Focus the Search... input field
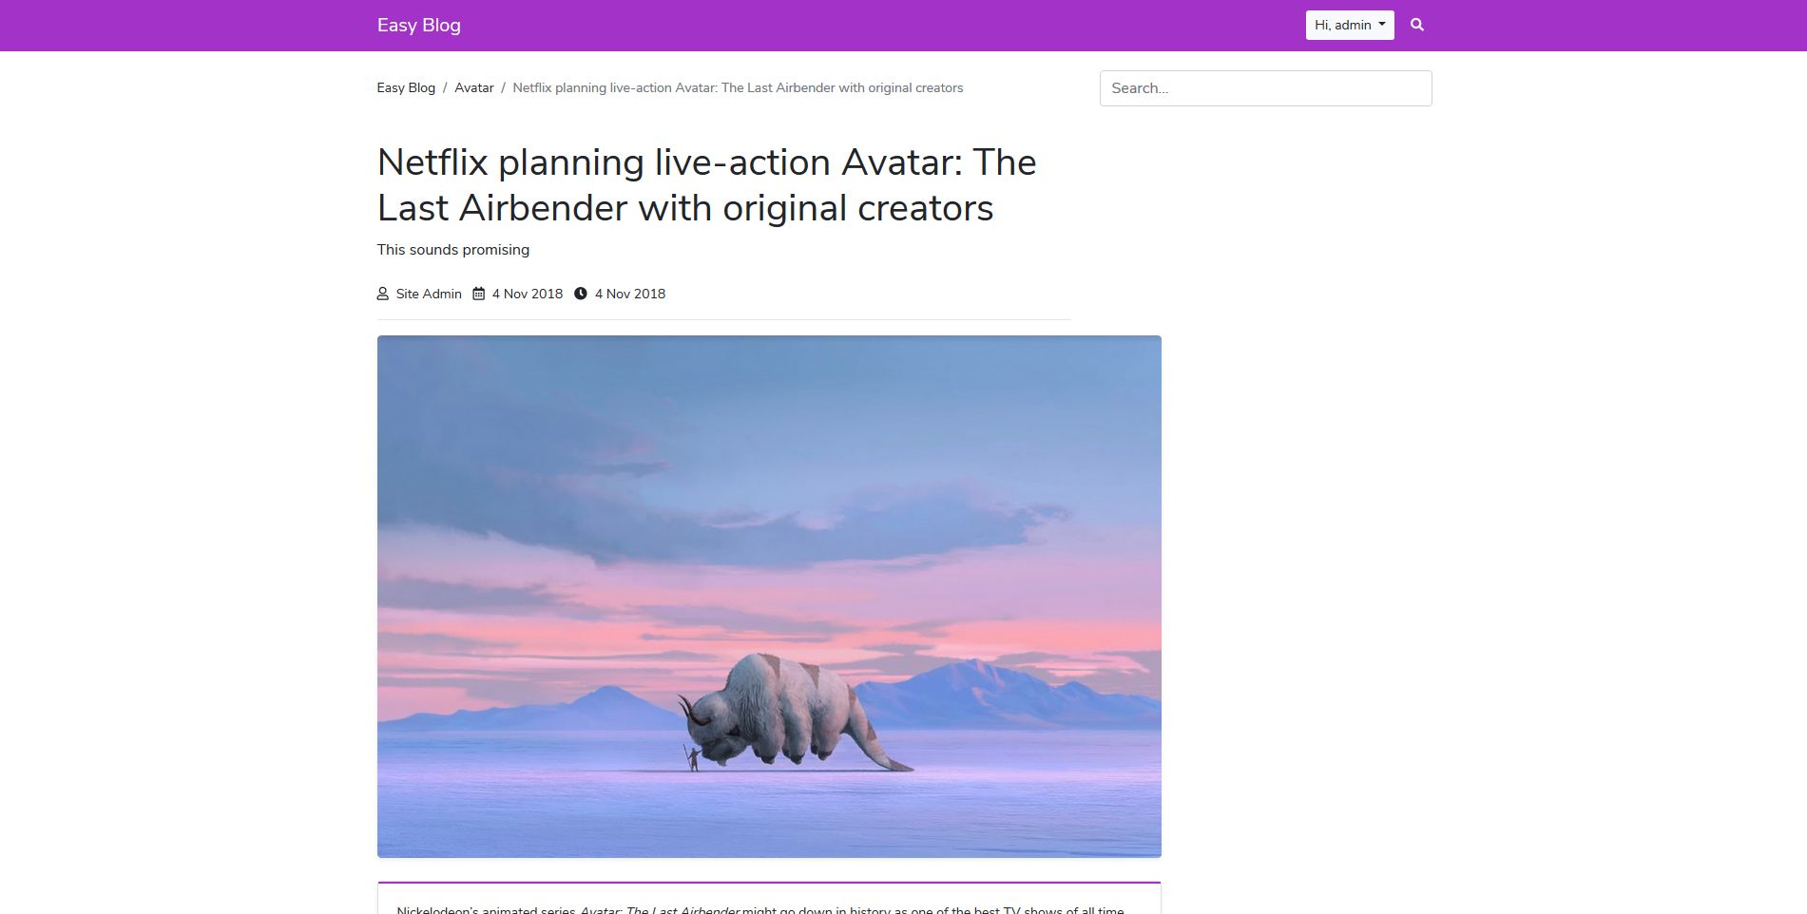The height and width of the screenshot is (914, 1807). 1266,88
